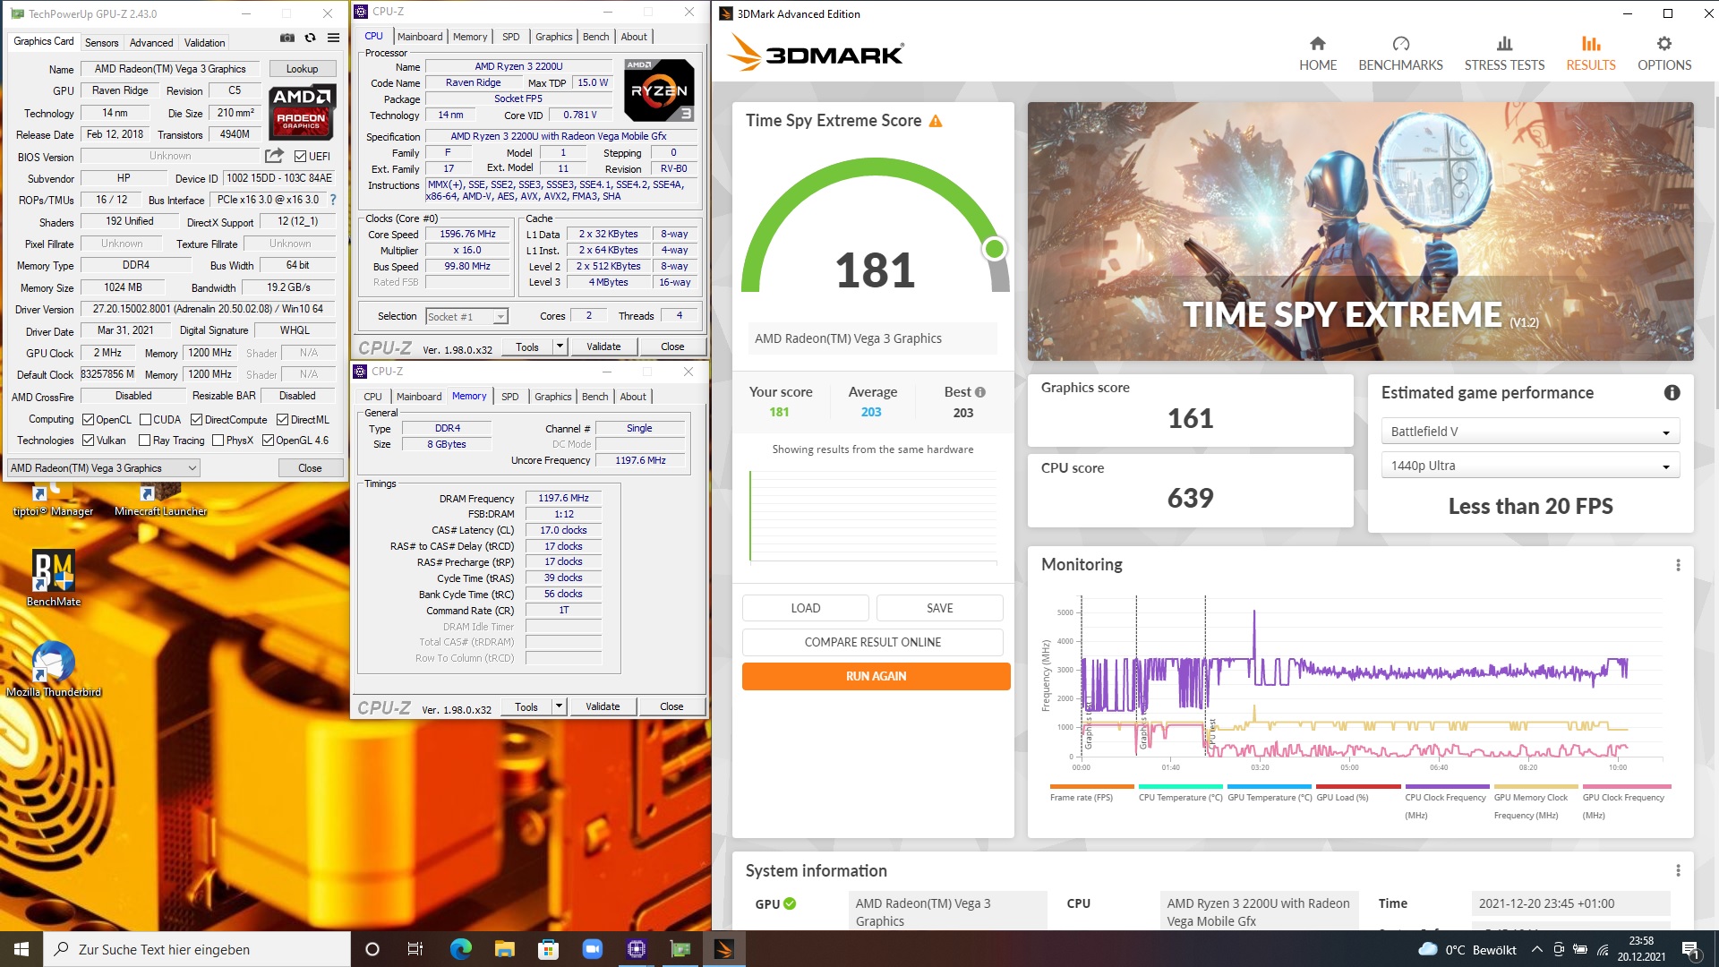Open File Explorer from taskbar
The image size is (1719, 967).
[x=504, y=949]
